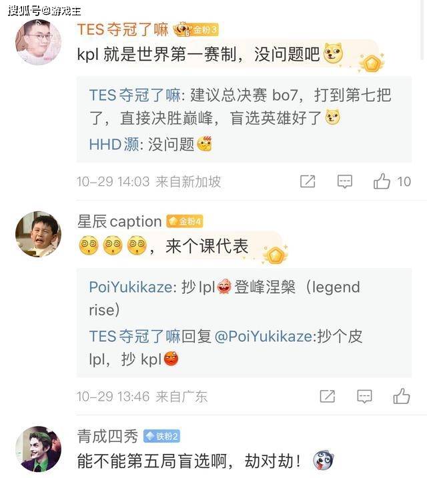Click the comment icon under 星辰caption's post
The image size is (427, 478).
pyautogui.click(x=364, y=396)
